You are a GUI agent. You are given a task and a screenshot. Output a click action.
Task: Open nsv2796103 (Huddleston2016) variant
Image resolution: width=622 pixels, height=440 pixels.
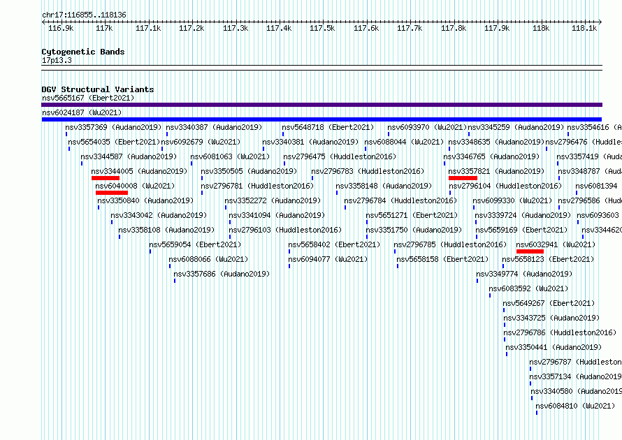[285, 230]
